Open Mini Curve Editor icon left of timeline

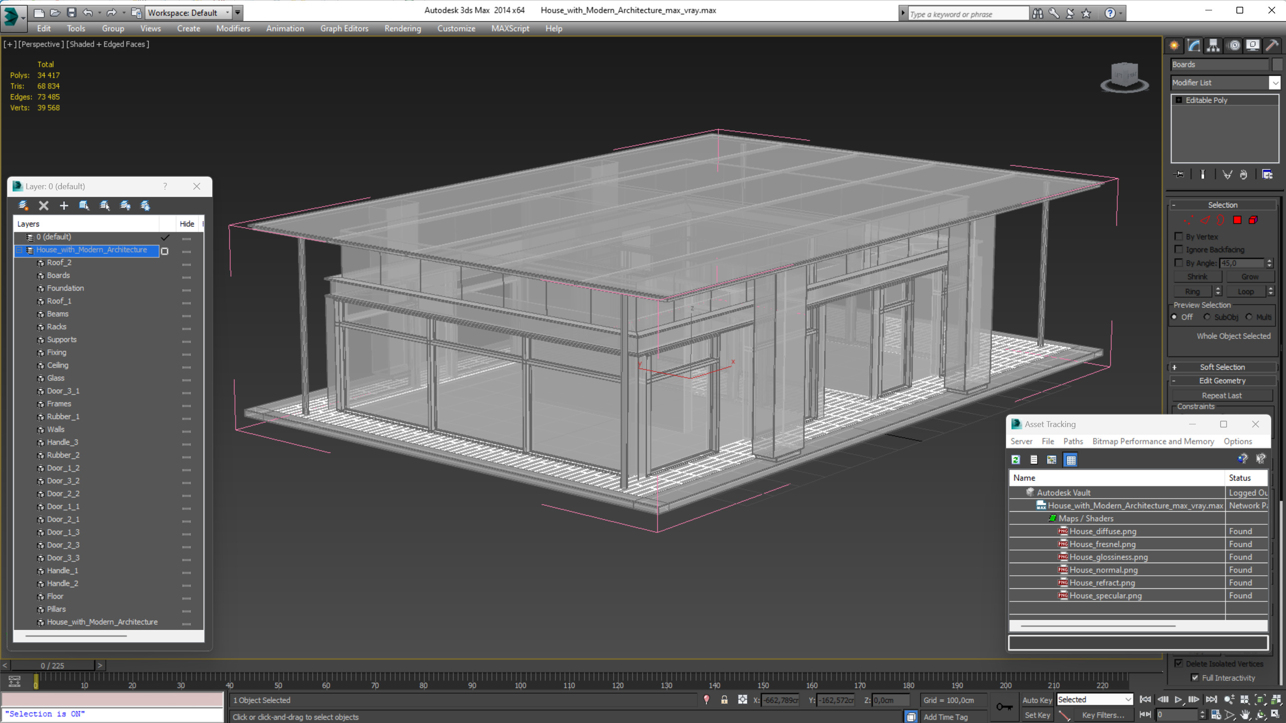coord(14,681)
